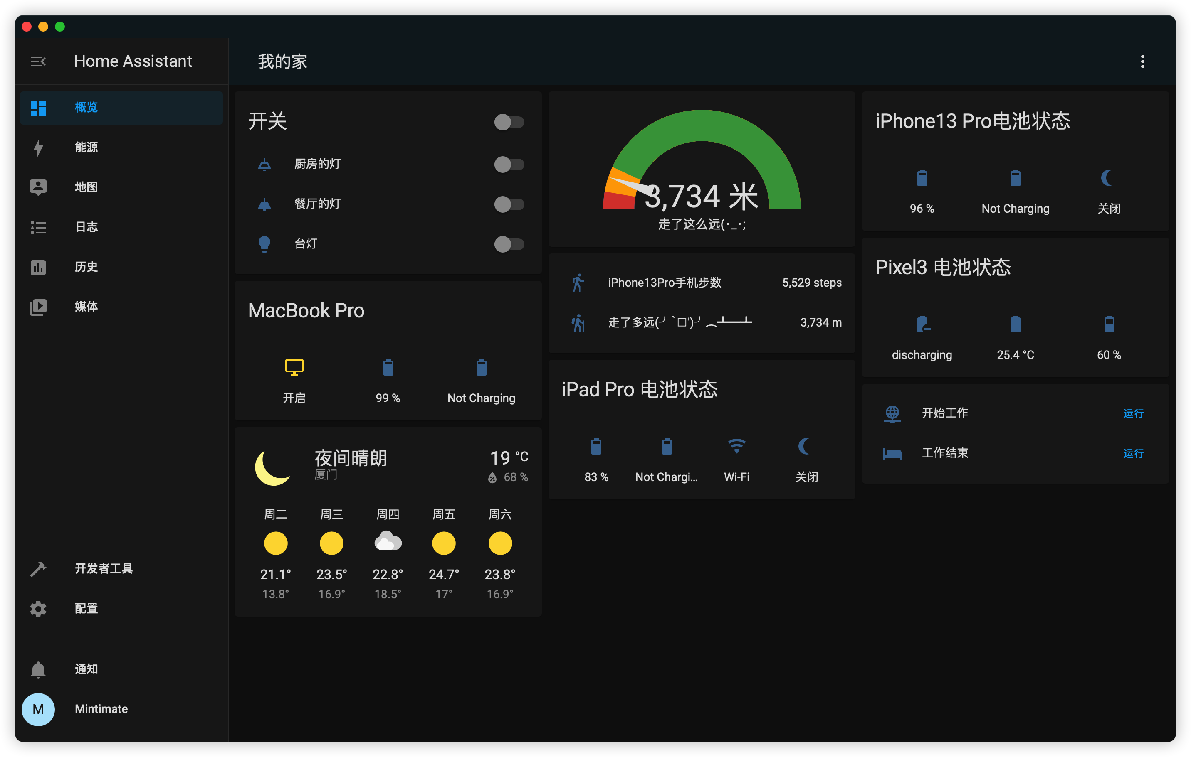Open 日志 logbook panel

point(121,227)
